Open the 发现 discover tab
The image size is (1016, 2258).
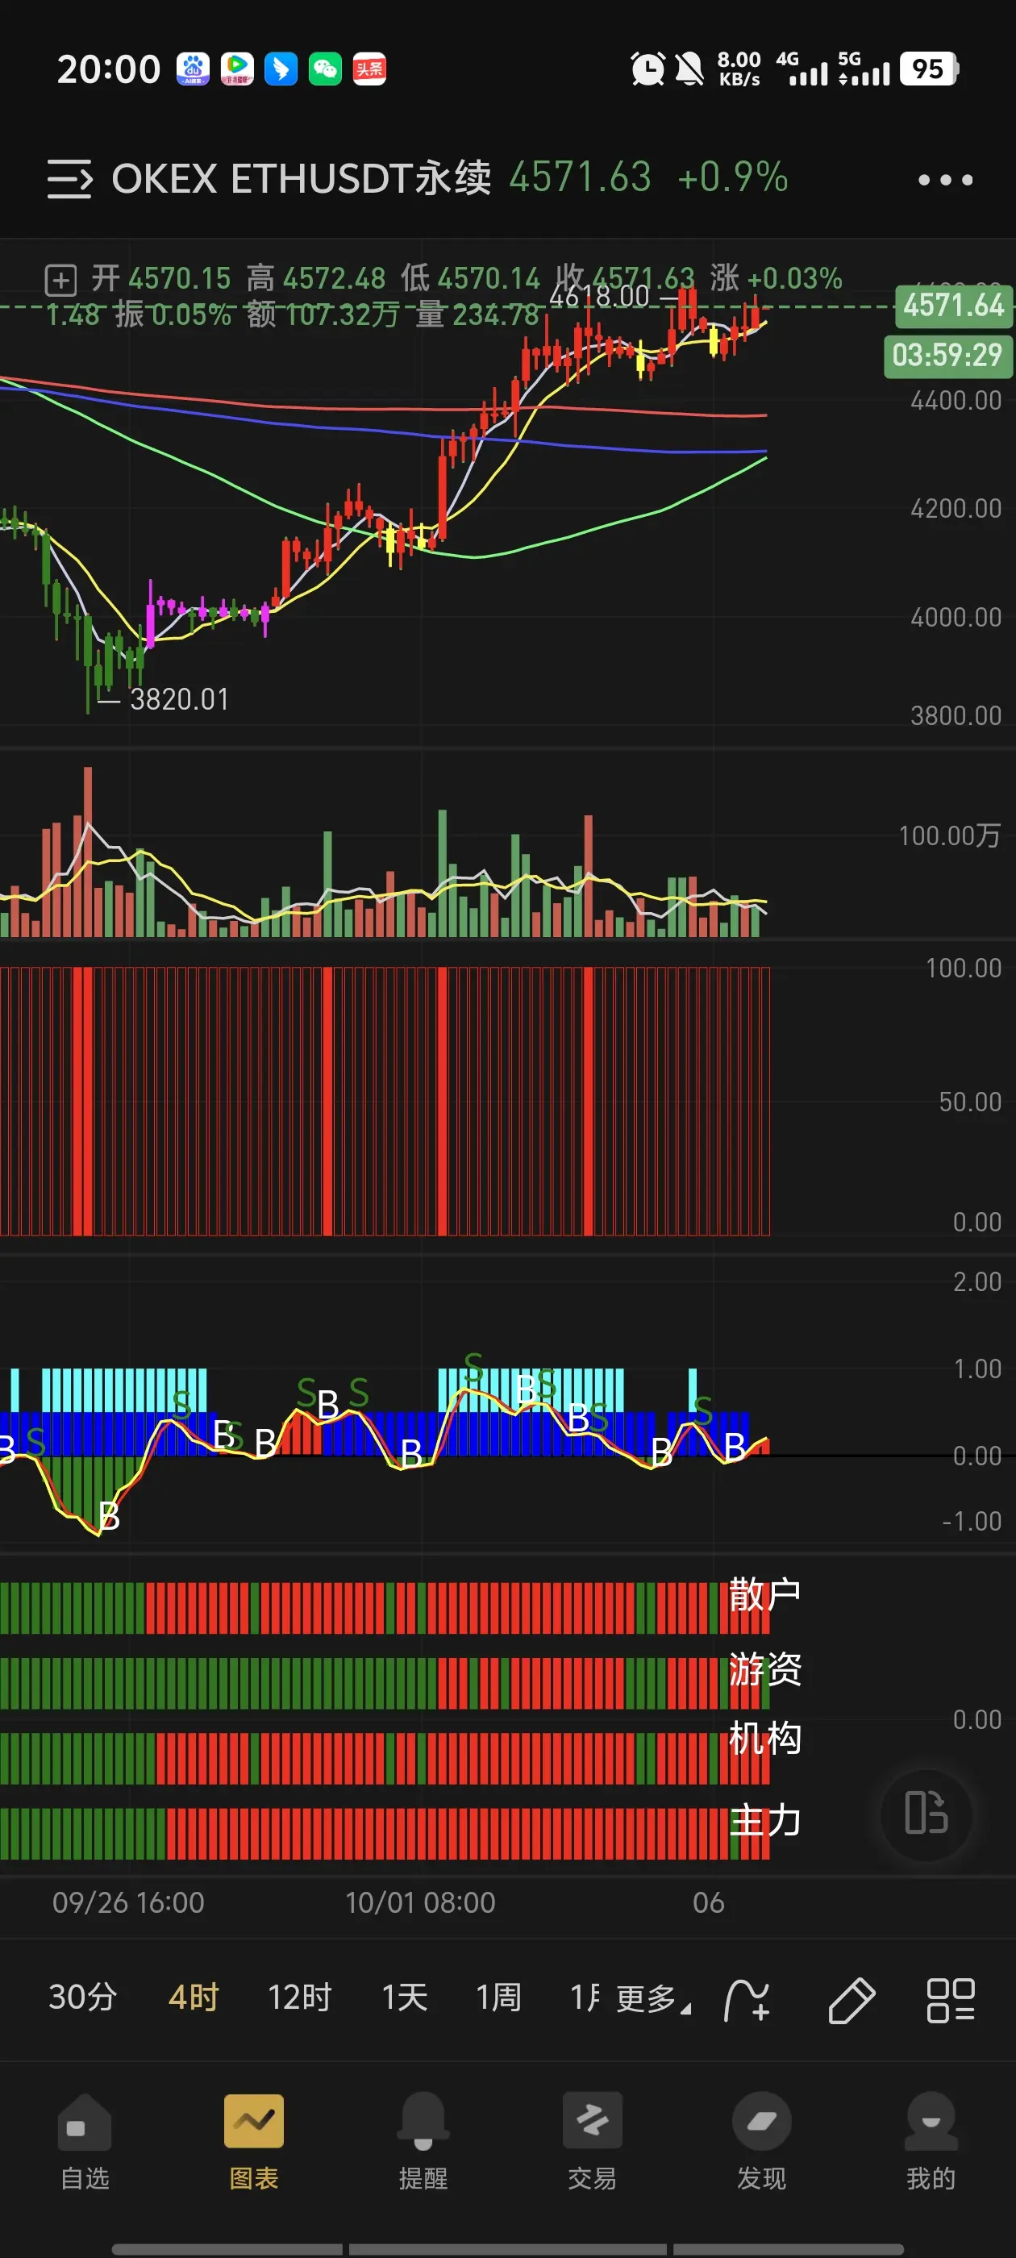point(761,2140)
